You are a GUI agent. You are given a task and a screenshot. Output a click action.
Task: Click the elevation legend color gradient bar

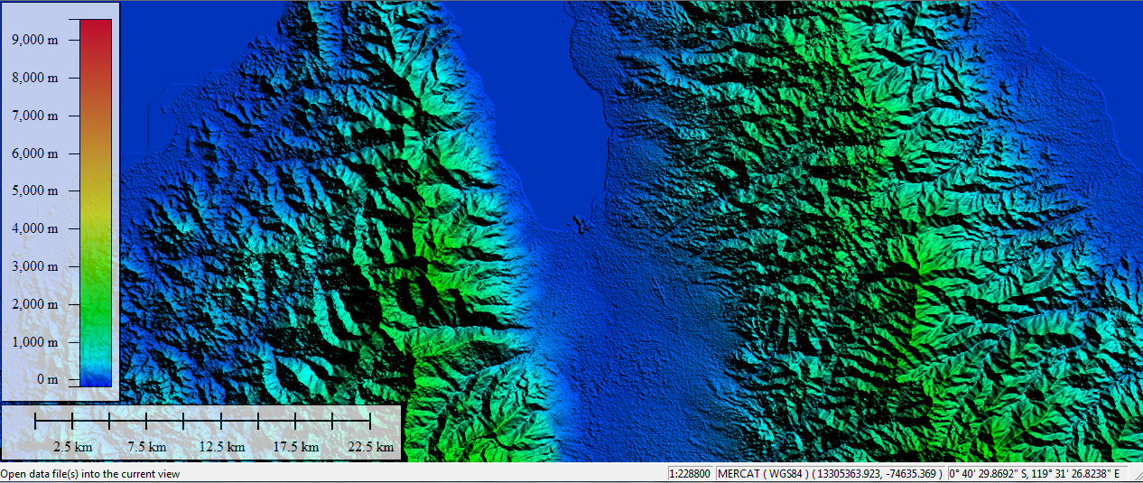96,203
